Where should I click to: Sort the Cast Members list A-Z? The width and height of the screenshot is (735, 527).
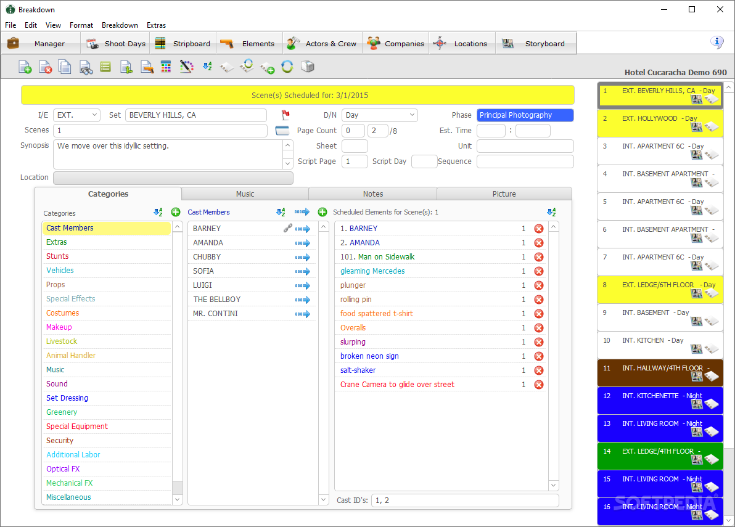click(x=281, y=212)
